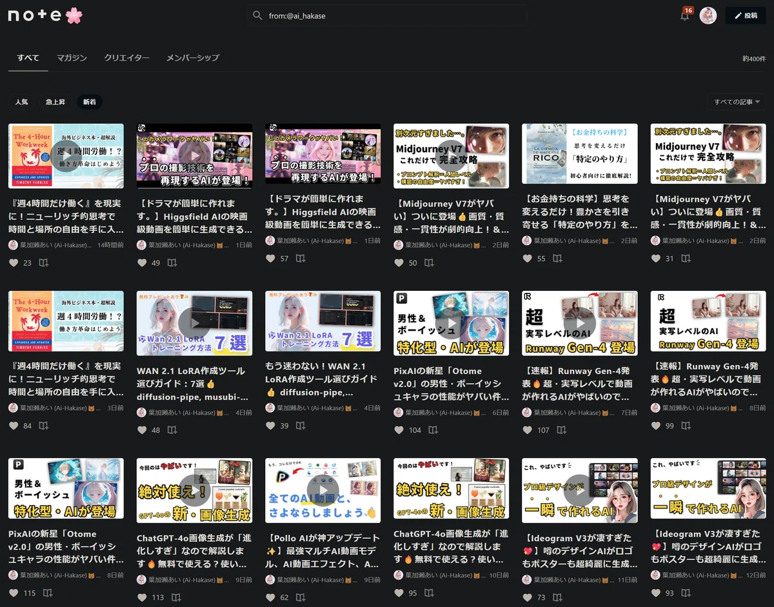Like the post showing 23 likes
774x607 pixels.
14,263
